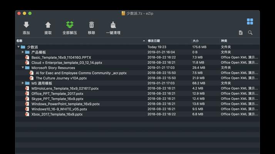Select the 产品模板 folder name
The width and height of the screenshot is (275, 154).
pyautogui.click(x=39, y=52)
